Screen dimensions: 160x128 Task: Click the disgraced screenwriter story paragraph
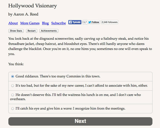pos(80,46)
